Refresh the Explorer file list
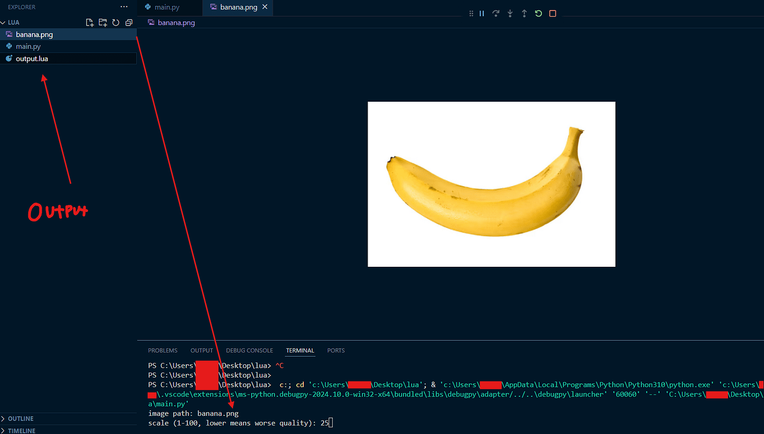The width and height of the screenshot is (764, 434). point(115,22)
